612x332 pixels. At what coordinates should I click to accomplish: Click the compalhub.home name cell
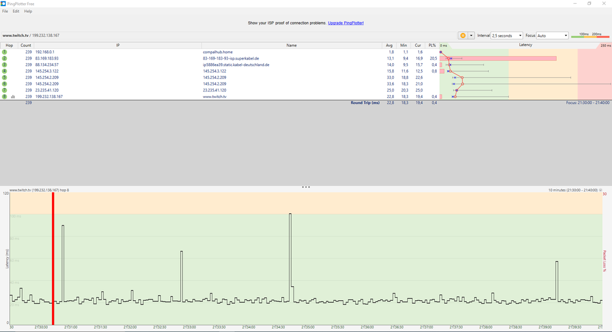217,52
